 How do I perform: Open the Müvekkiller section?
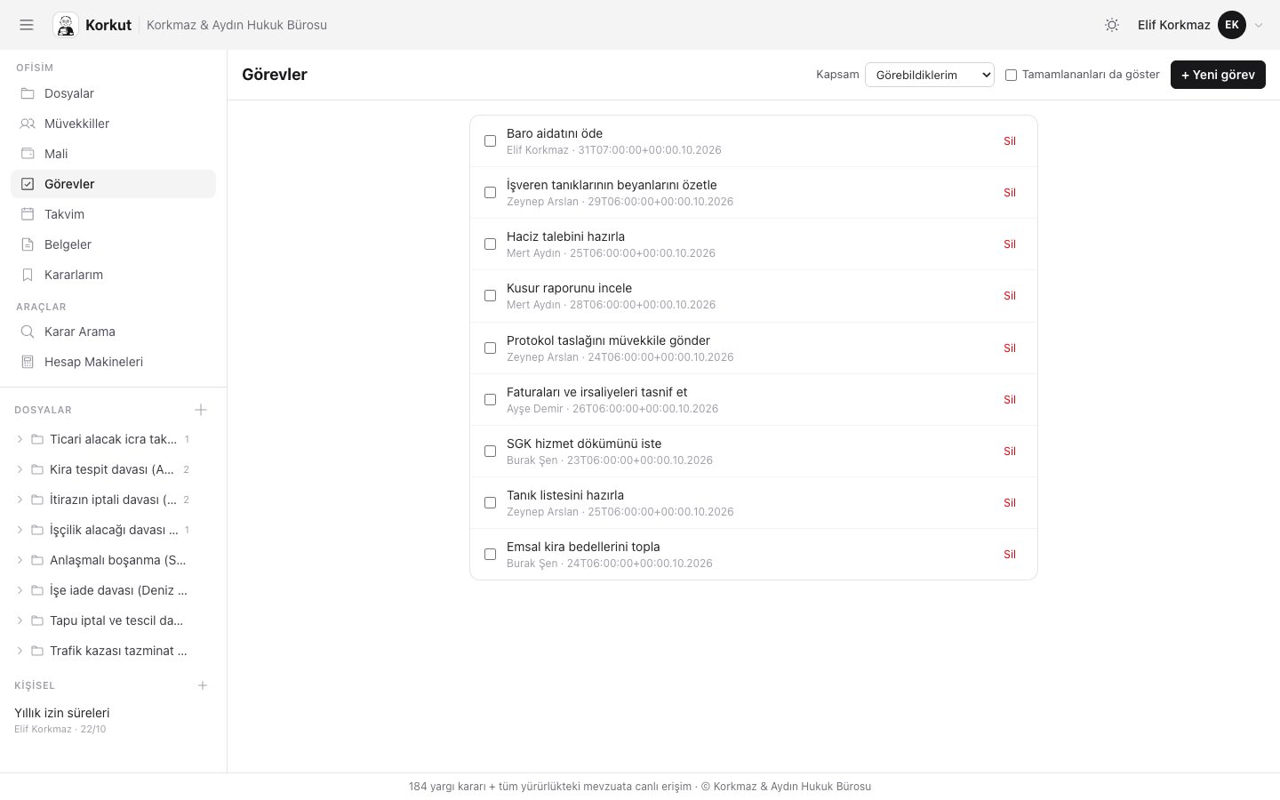pyautogui.click(x=113, y=124)
